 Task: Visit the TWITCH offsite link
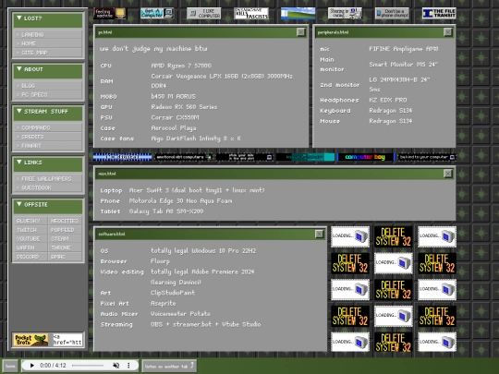(30, 230)
